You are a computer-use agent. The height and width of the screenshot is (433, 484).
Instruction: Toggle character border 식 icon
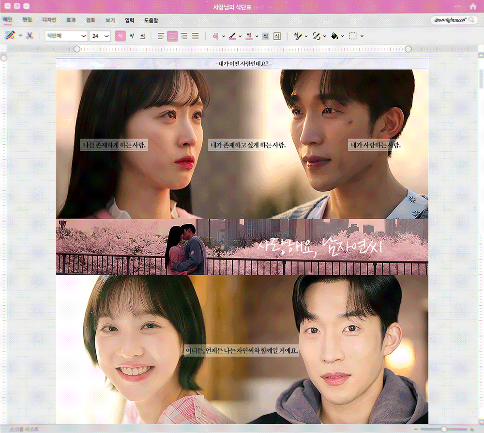pyautogui.click(x=277, y=36)
